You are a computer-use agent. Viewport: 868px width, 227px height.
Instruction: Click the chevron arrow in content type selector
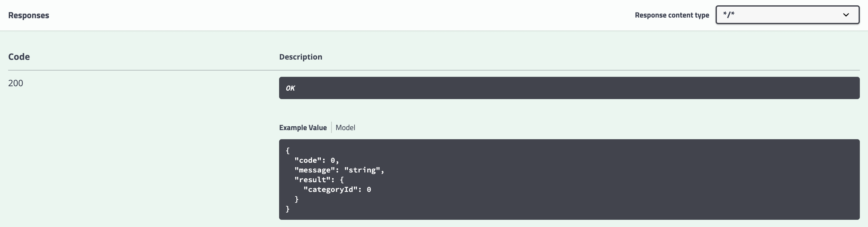(846, 15)
